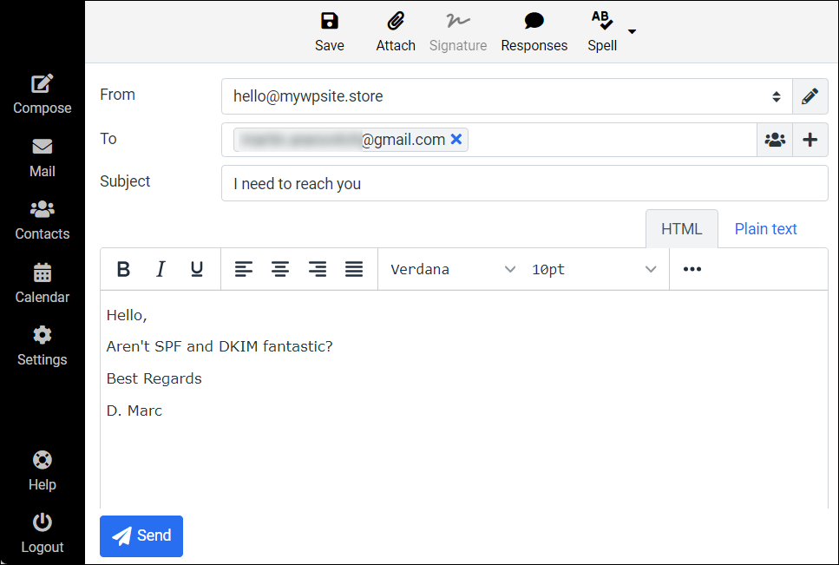Screen dimensions: 839x565
Task: Edit identities with the pencil icon
Action: tap(810, 96)
